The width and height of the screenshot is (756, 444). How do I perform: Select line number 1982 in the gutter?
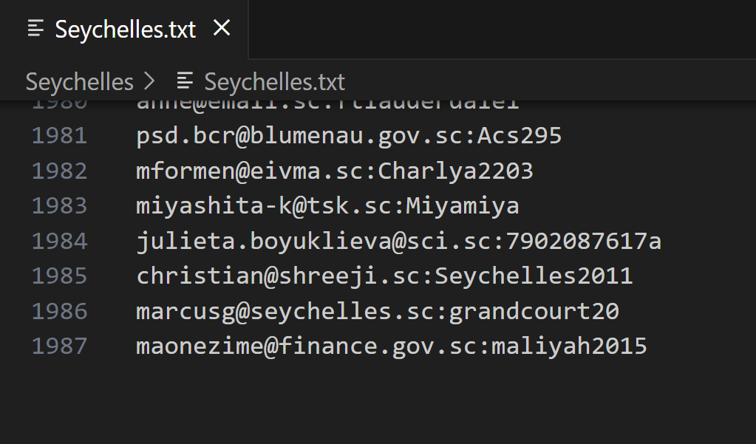pyautogui.click(x=59, y=171)
